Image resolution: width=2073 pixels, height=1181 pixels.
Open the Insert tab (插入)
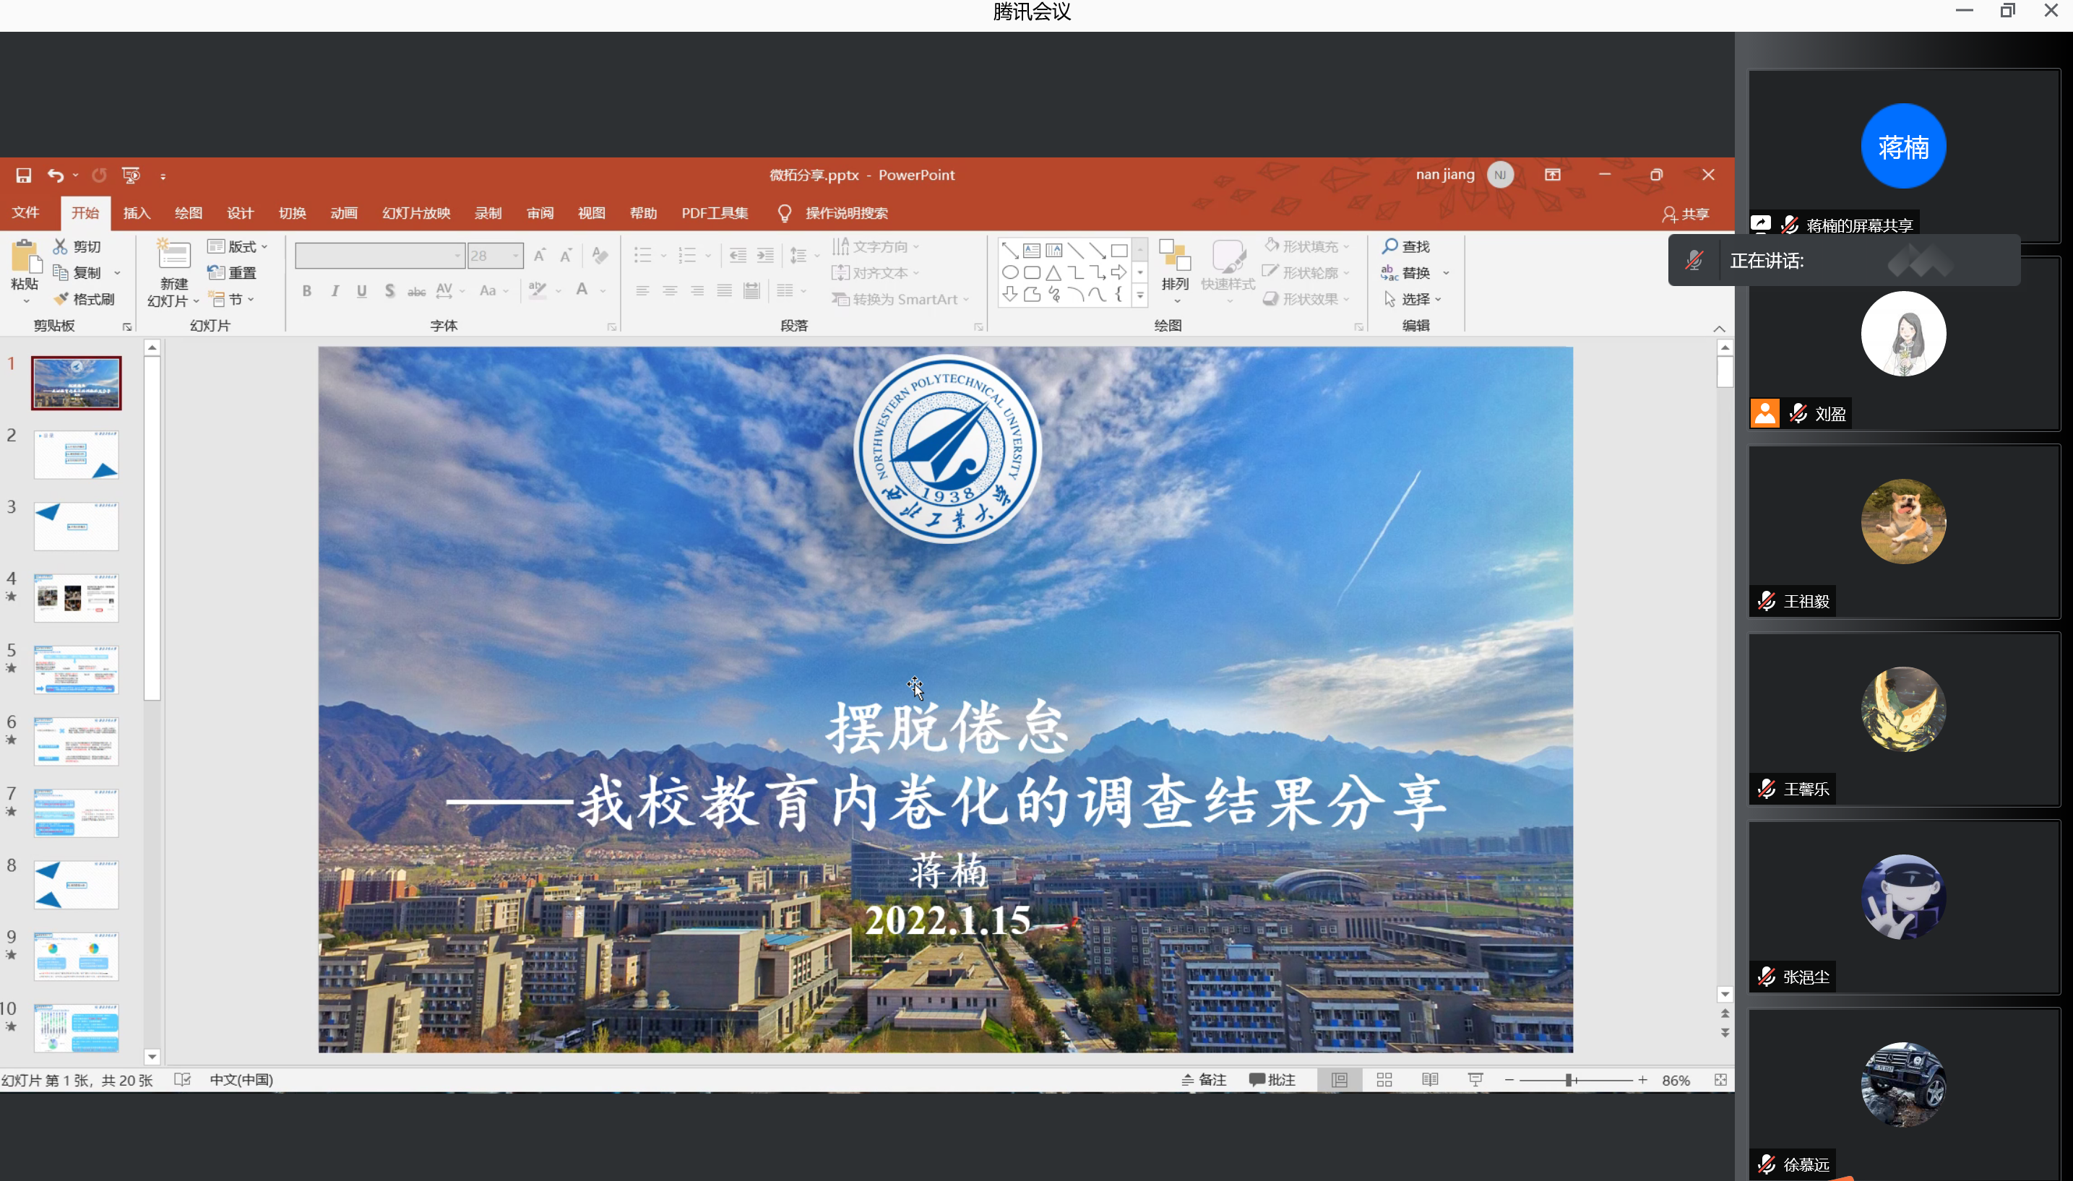tap(137, 213)
